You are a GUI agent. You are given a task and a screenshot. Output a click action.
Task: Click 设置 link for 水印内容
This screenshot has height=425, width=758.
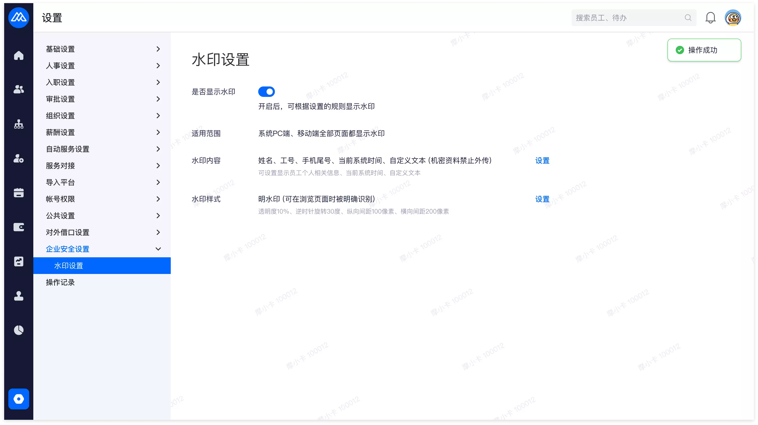pyautogui.click(x=542, y=160)
